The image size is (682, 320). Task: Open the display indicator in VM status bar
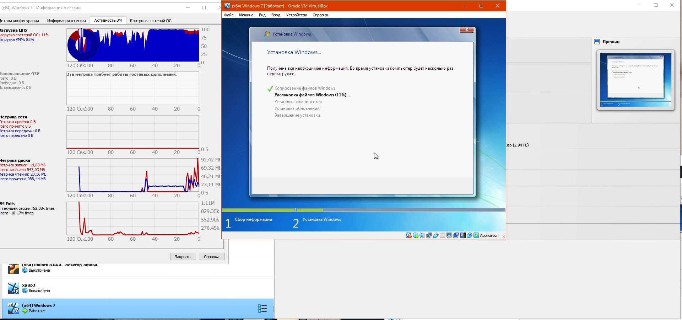point(449,235)
